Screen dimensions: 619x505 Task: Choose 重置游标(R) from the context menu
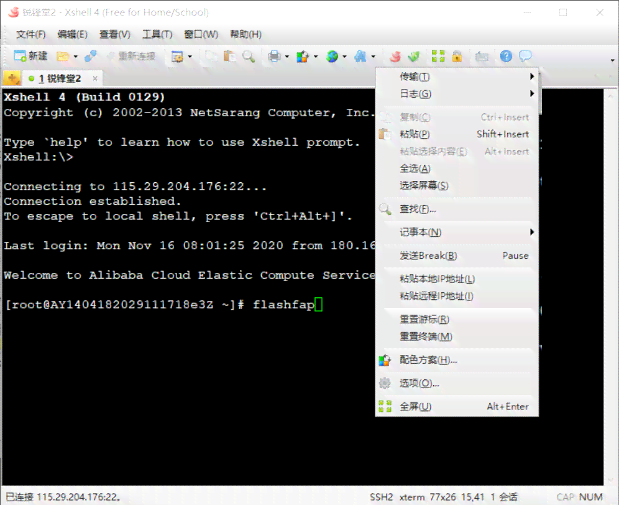pyautogui.click(x=457, y=319)
